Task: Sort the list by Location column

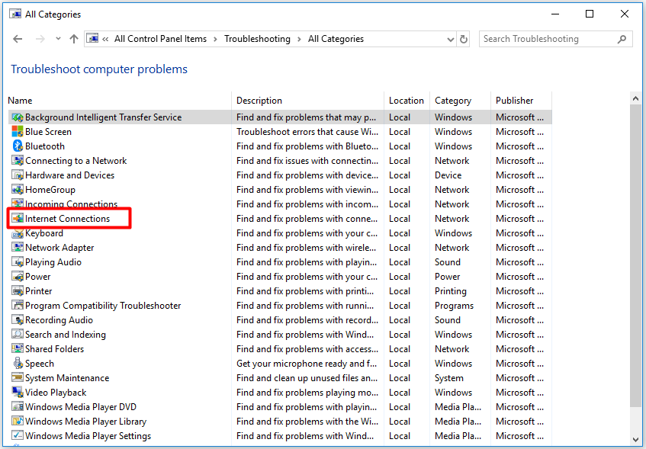Action: pyautogui.click(x=407, y=101)
